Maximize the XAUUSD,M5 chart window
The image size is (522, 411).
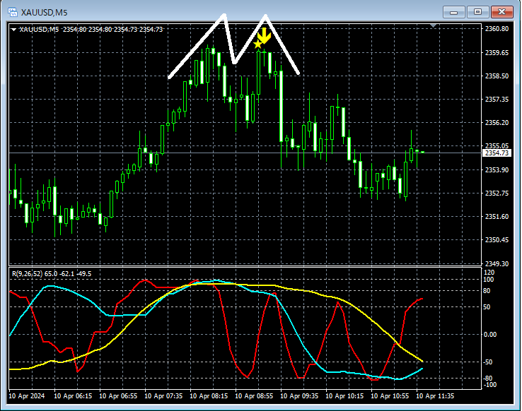coord(477,12)
